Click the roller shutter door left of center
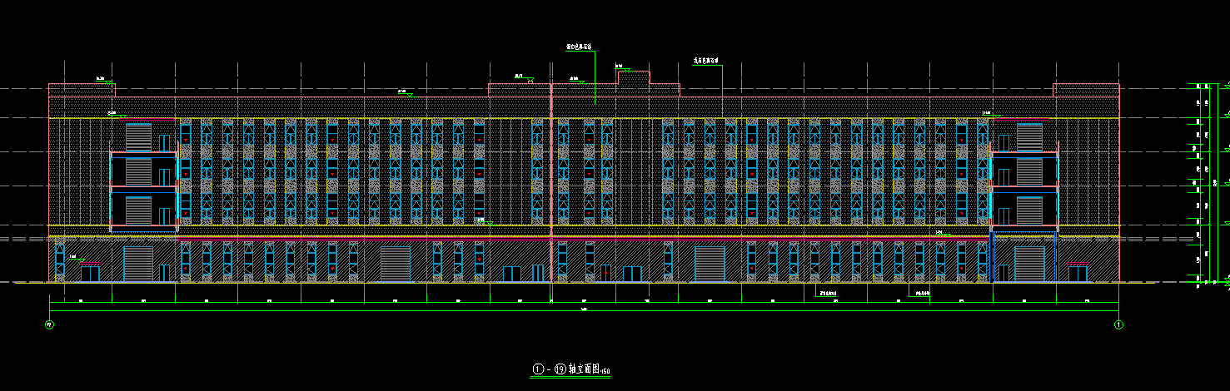 (396, 263)
